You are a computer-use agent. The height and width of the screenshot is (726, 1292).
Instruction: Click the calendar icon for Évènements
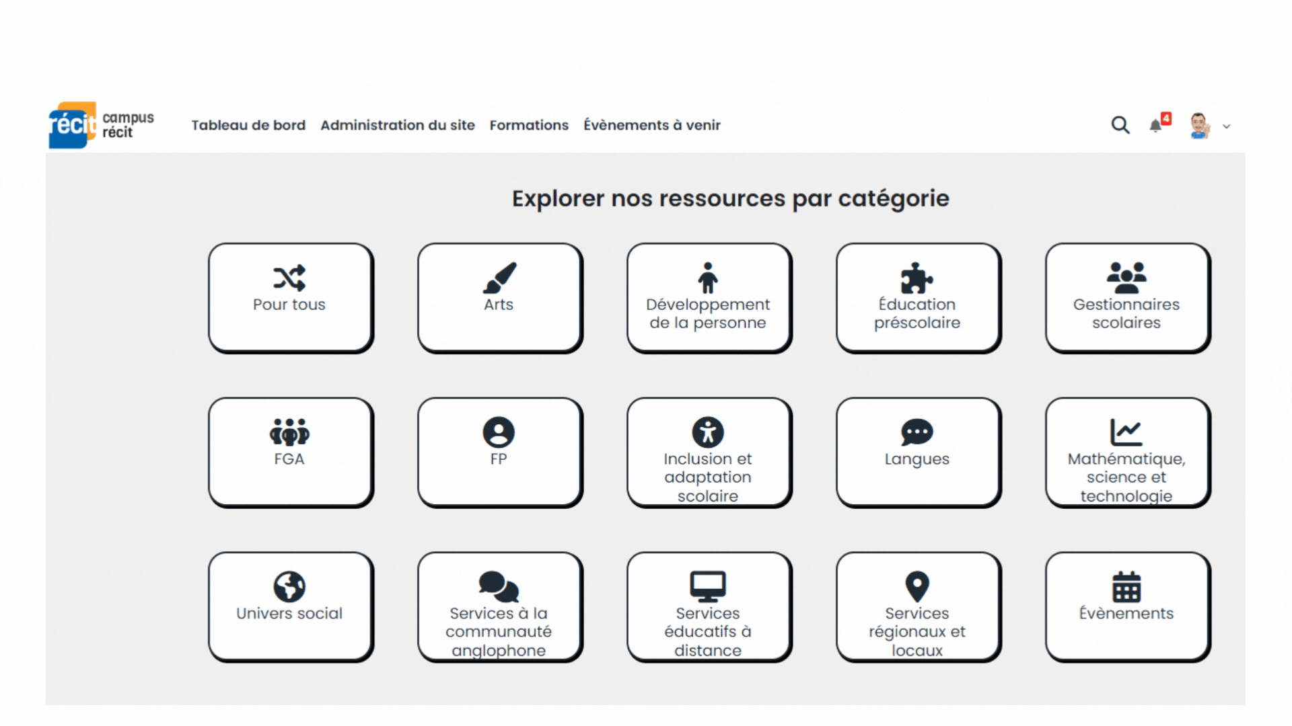tap(1126, 586)
